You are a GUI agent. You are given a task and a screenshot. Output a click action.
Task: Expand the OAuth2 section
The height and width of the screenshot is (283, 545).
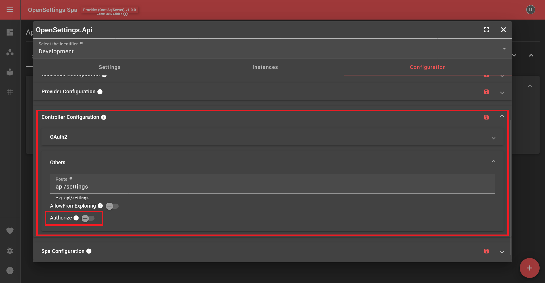493,138
